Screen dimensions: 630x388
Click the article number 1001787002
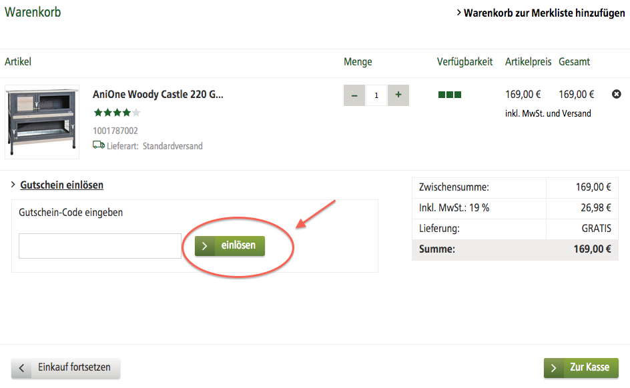tap(115, 131)
